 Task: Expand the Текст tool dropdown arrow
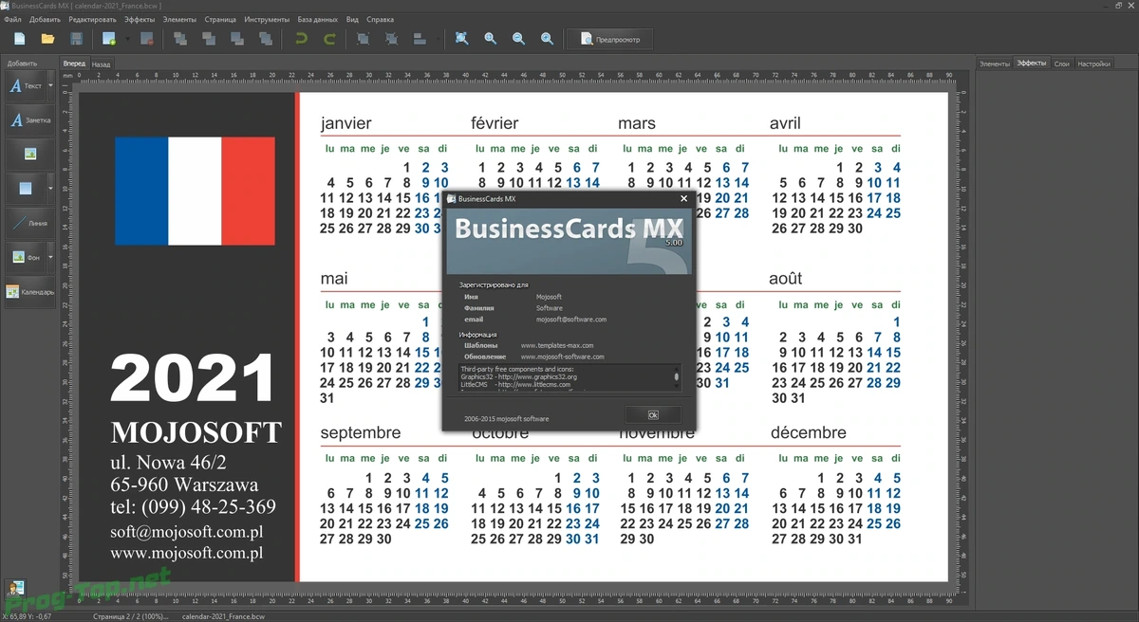click(50, 86)
